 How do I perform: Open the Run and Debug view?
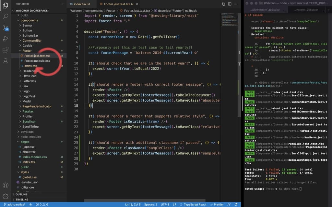(6, 39)
